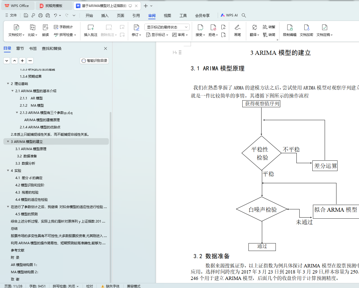Switch to the 视图 ribbon tab
This screenshot has width=359, height=288.
click(167, 16)
